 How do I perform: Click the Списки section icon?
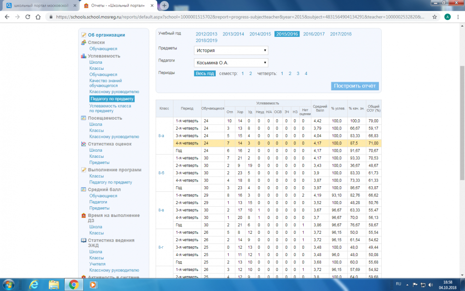click(84, 42)
